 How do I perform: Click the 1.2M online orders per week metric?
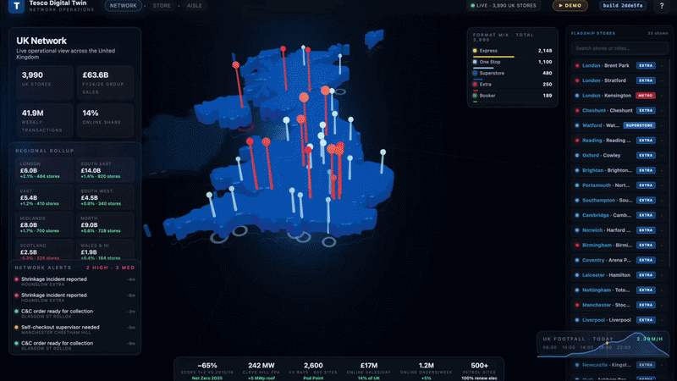pos(427,371)
